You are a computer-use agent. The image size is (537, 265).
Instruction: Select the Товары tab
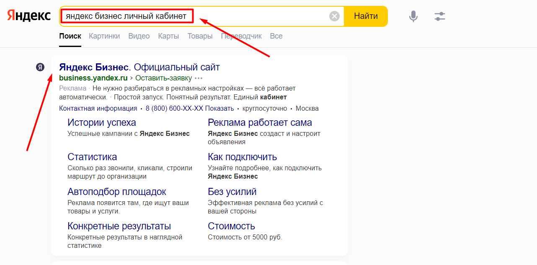200,36
